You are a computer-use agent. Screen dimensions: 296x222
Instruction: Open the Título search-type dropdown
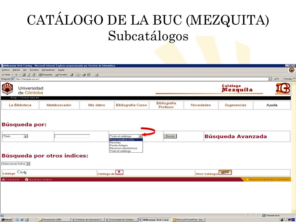15,136
